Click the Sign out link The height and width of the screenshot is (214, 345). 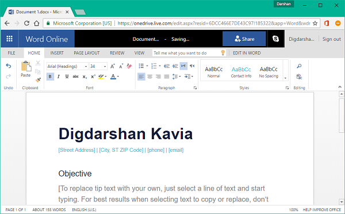click(332, 39)
